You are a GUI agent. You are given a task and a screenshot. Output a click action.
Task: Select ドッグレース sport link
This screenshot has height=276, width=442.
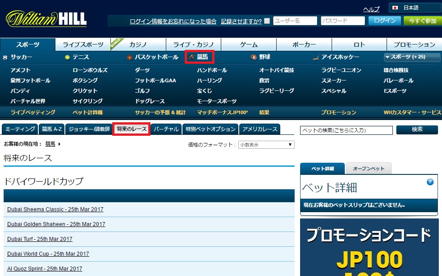pyautogui.click(x=150, y=101)
